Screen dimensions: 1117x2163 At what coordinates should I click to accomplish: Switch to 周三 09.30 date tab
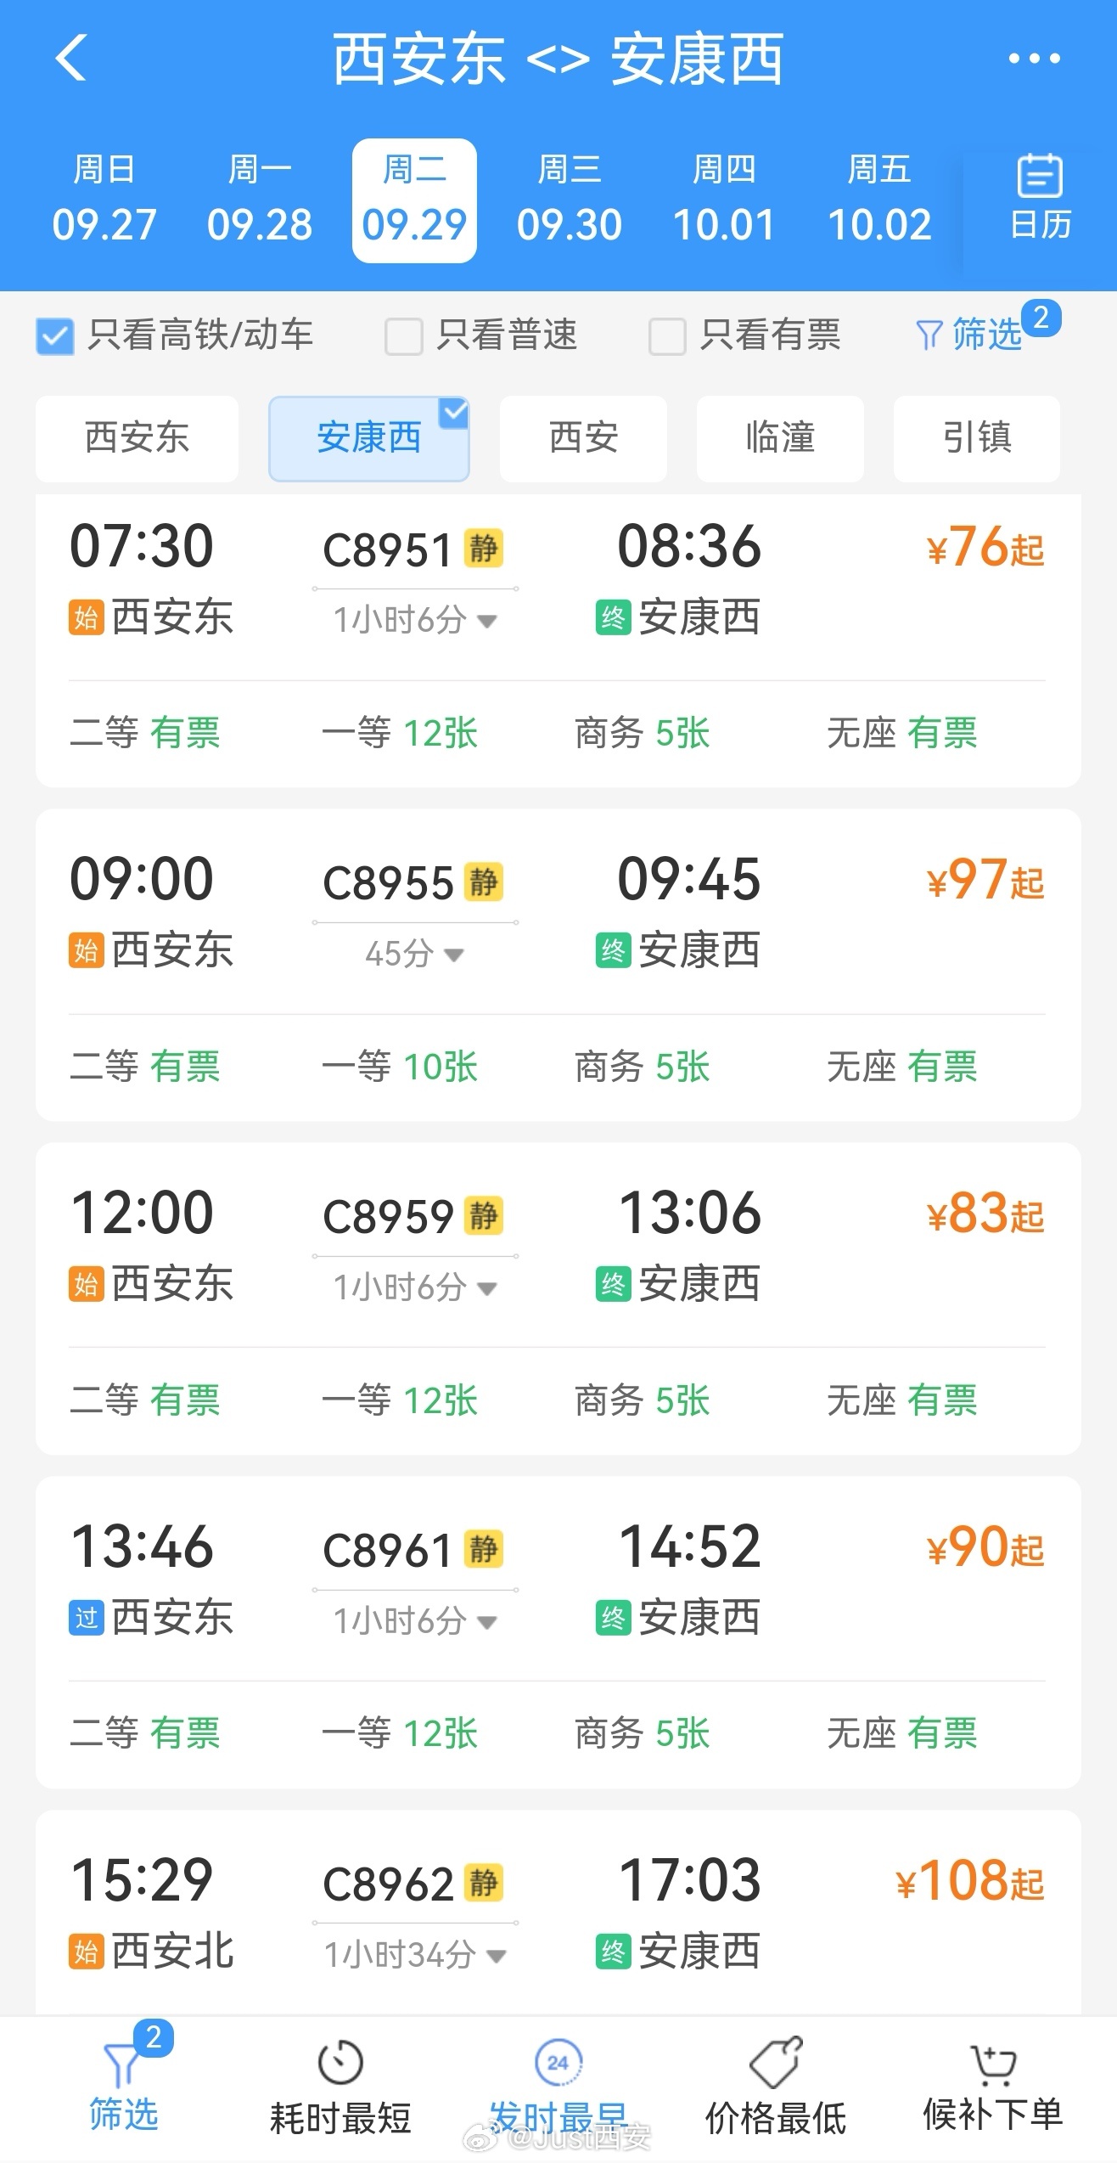[x=570, y=200]
